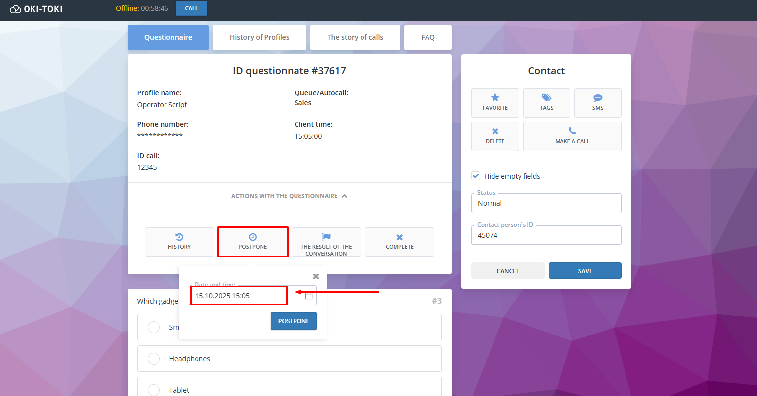Select the Tablet radio option
The image size is (757, 396).
tap(154, 390)
